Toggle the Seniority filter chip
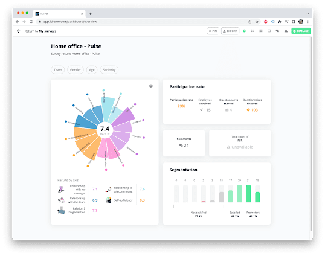The image size is (325, 256). (x=109, y=70)
